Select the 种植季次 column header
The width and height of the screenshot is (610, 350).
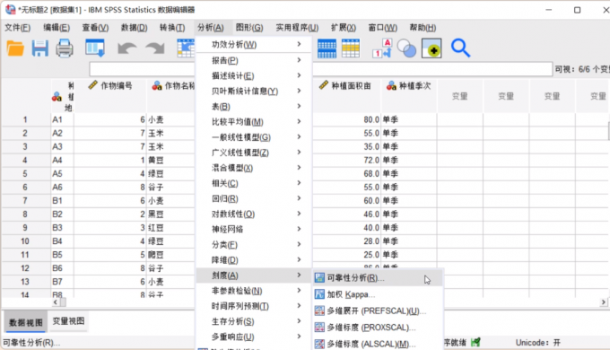(x=409, y=95)
